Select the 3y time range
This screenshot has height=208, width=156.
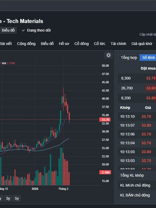8,198
